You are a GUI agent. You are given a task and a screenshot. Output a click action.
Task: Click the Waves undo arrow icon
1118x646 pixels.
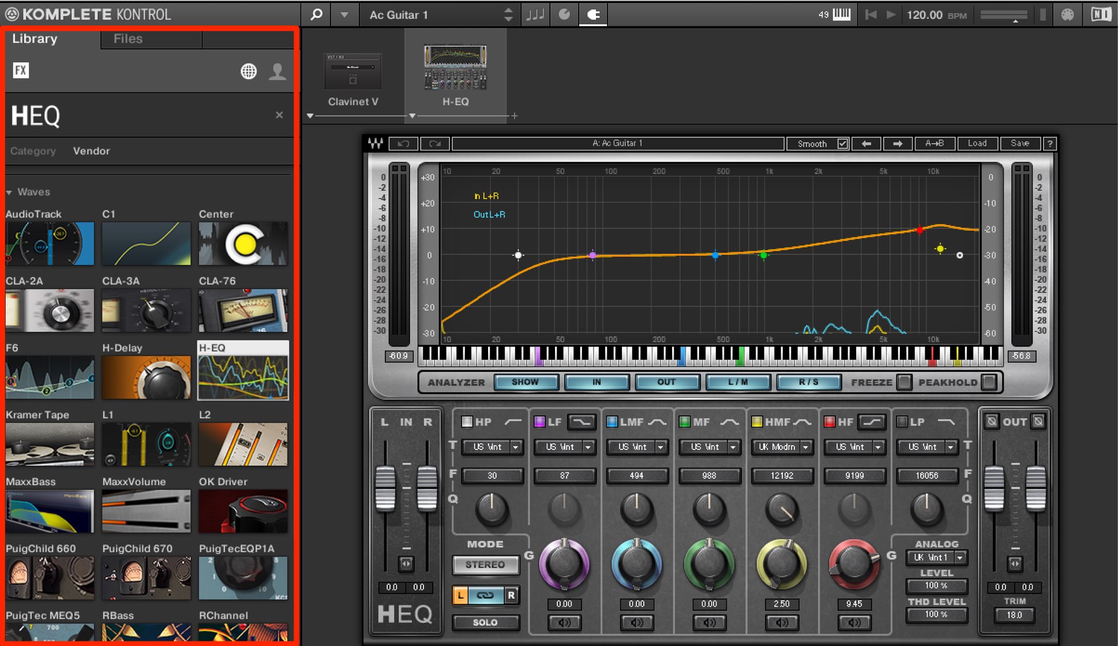(x=403, y=144)
